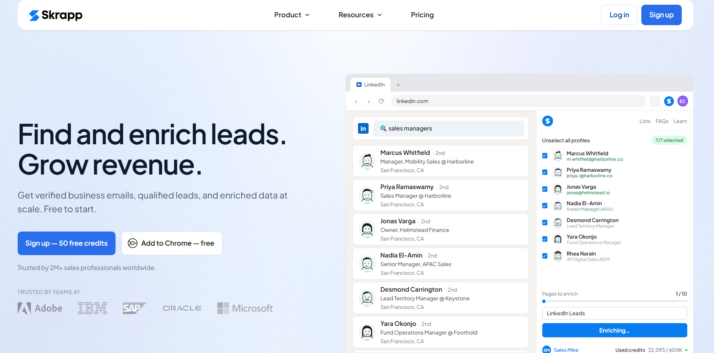Image resolution: width=714 pixels, height=353 pixels.
Task: Uncheck Rhea Narain's checkbox
Action: click(545, 256)
